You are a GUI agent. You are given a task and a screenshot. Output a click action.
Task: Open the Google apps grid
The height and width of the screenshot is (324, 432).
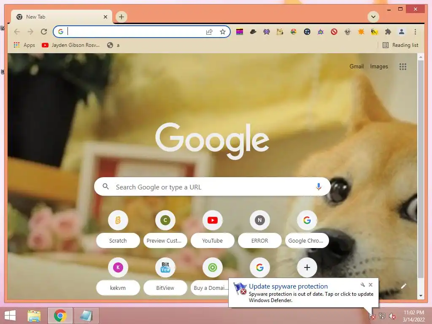click(402, 66)
